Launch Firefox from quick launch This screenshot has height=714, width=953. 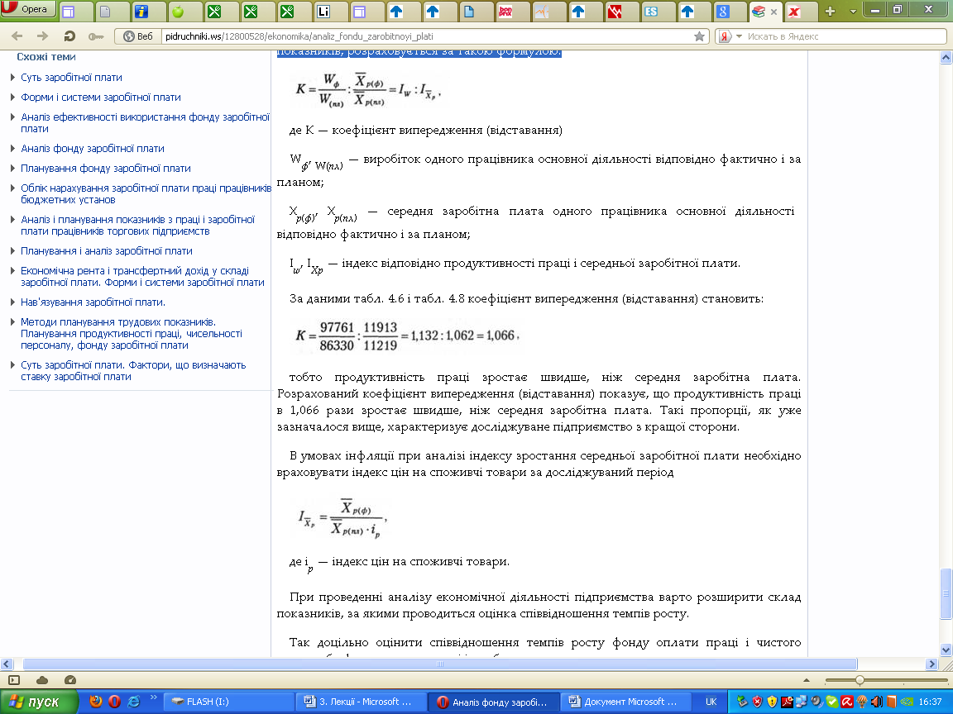pos(95,702)
